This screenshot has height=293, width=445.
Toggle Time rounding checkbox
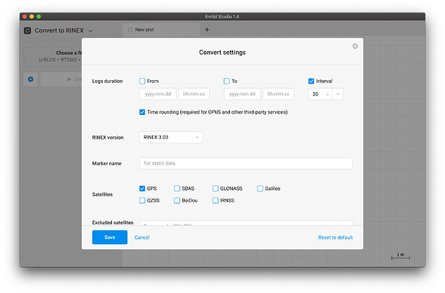click(142, 112)
